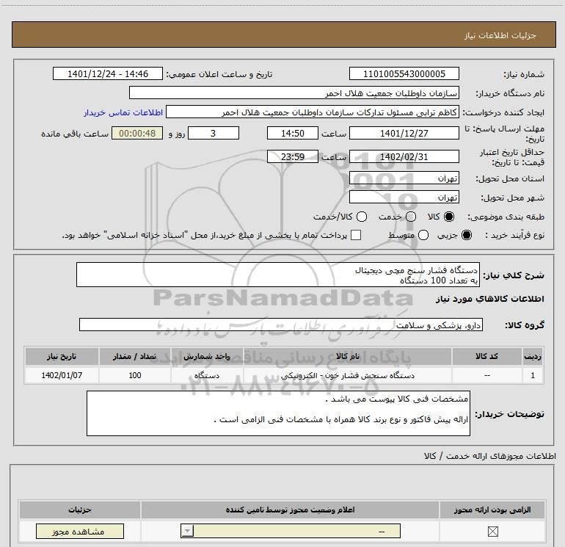The image size is (565, 547).
Task: Click the row number cell 1
Action: 533,375
